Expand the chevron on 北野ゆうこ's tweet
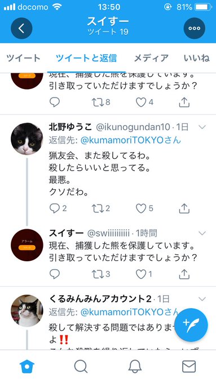216x383 pixels. (x=202, y=127)
